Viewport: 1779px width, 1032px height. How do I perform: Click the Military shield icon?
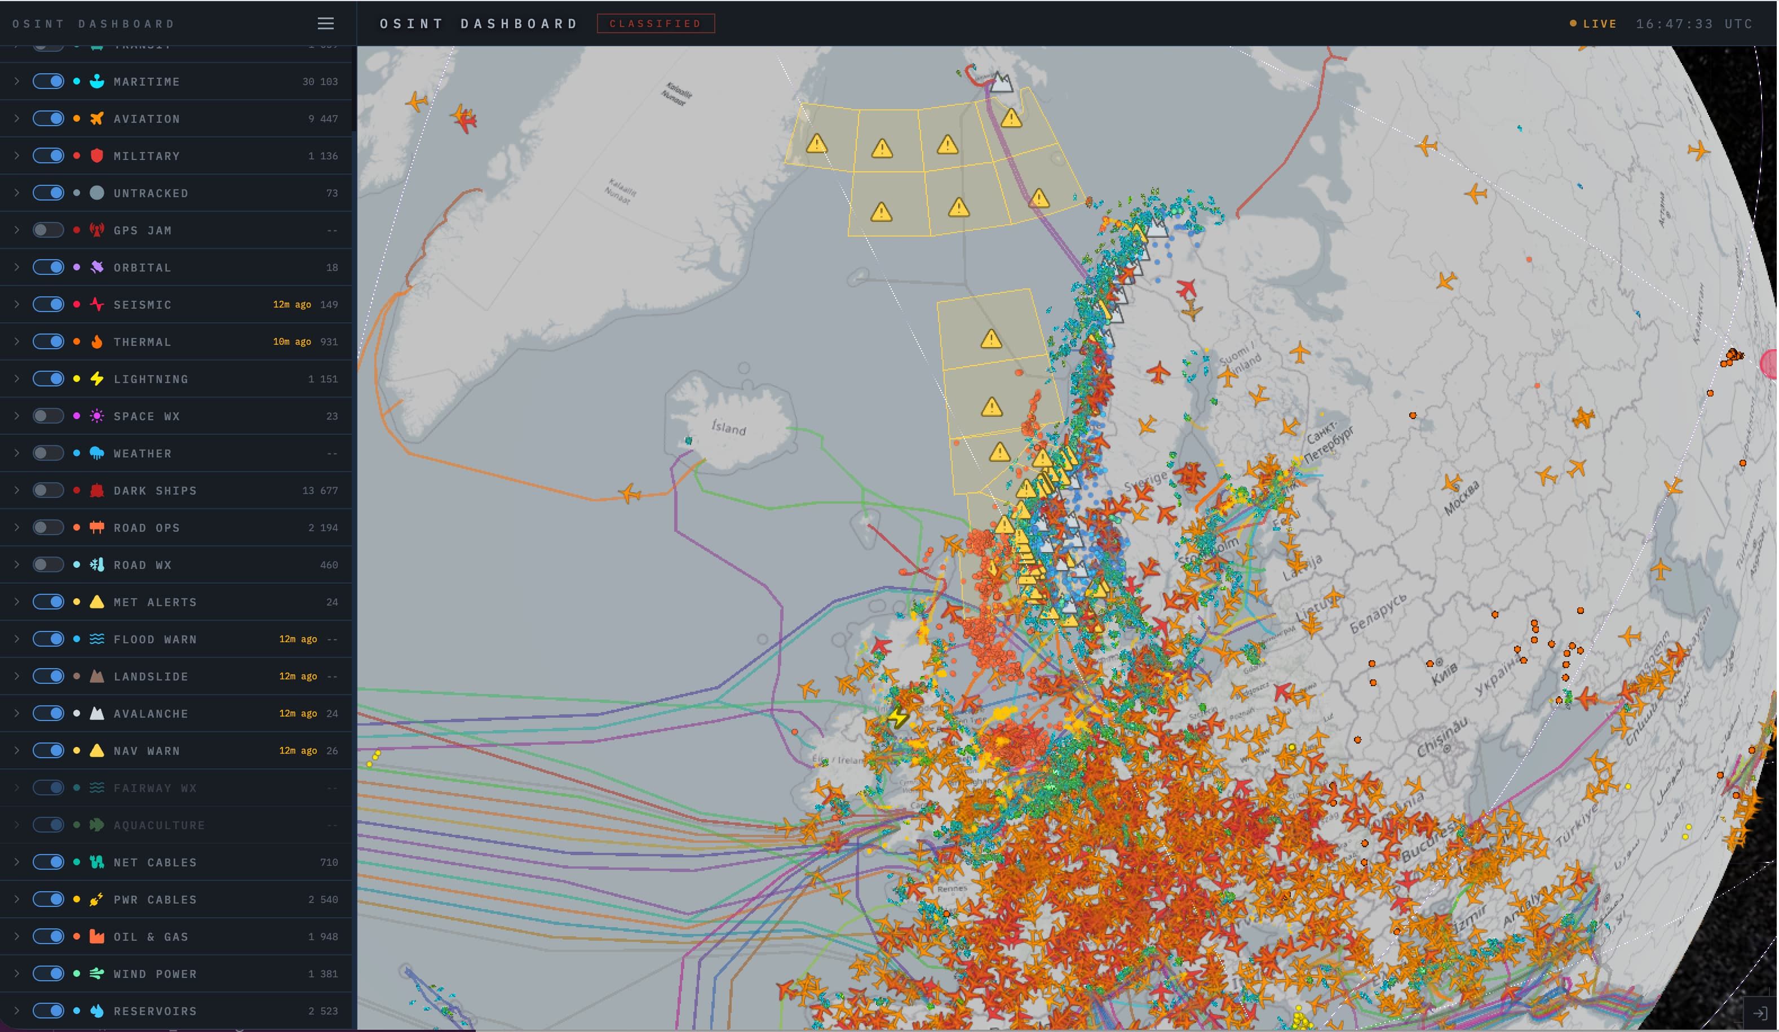(x=98, y=156)
